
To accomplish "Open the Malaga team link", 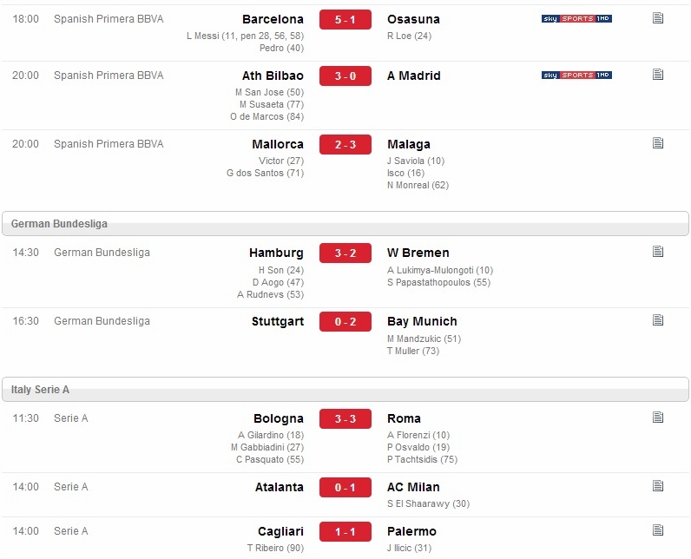I will tap(409, 144).
